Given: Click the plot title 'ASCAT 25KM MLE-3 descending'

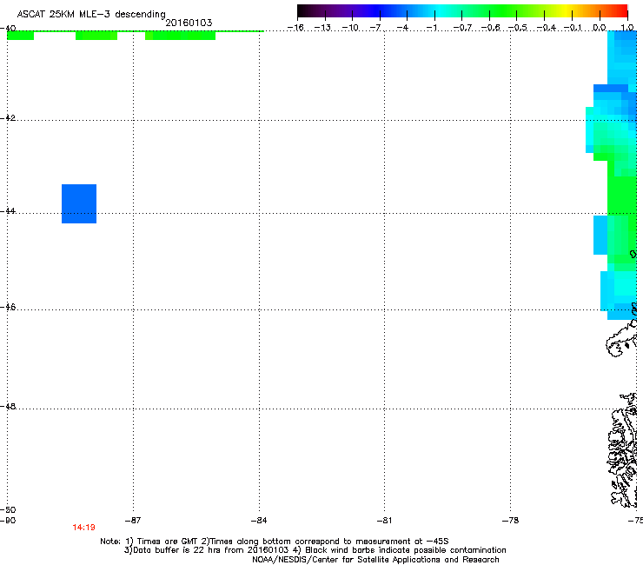Looking at the screenshot, I should [91, 14].
